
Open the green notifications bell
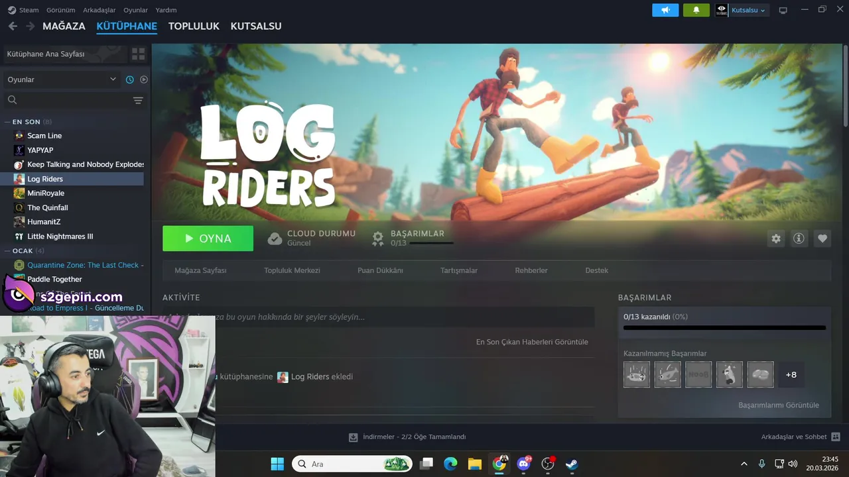(696, 10)
